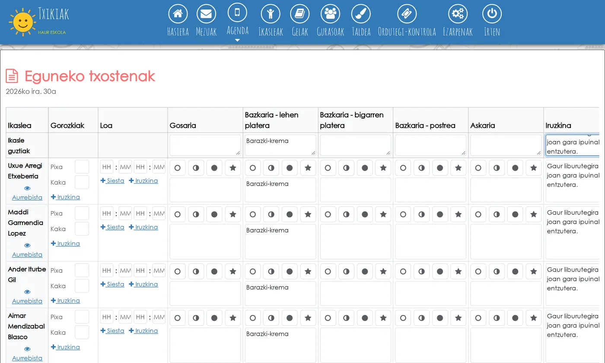Click the Txikiak sun logo
Screen dimensions: 605x363
tap(22, 22)
